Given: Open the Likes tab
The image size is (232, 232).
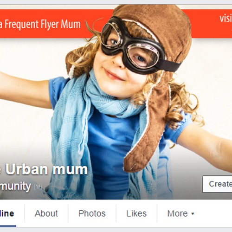Looking at the screenshot, I should pyautogui.click(x=136, y=213).
